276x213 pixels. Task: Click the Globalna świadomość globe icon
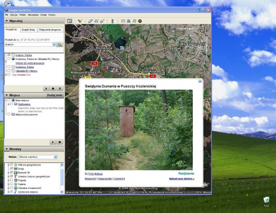16,188
